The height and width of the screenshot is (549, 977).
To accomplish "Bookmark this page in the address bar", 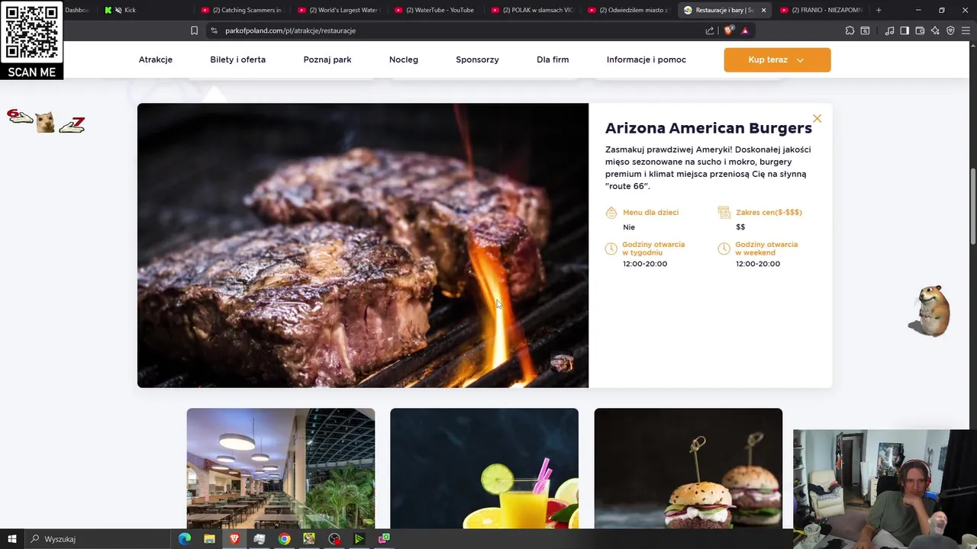I will click(x=194, y=30).
